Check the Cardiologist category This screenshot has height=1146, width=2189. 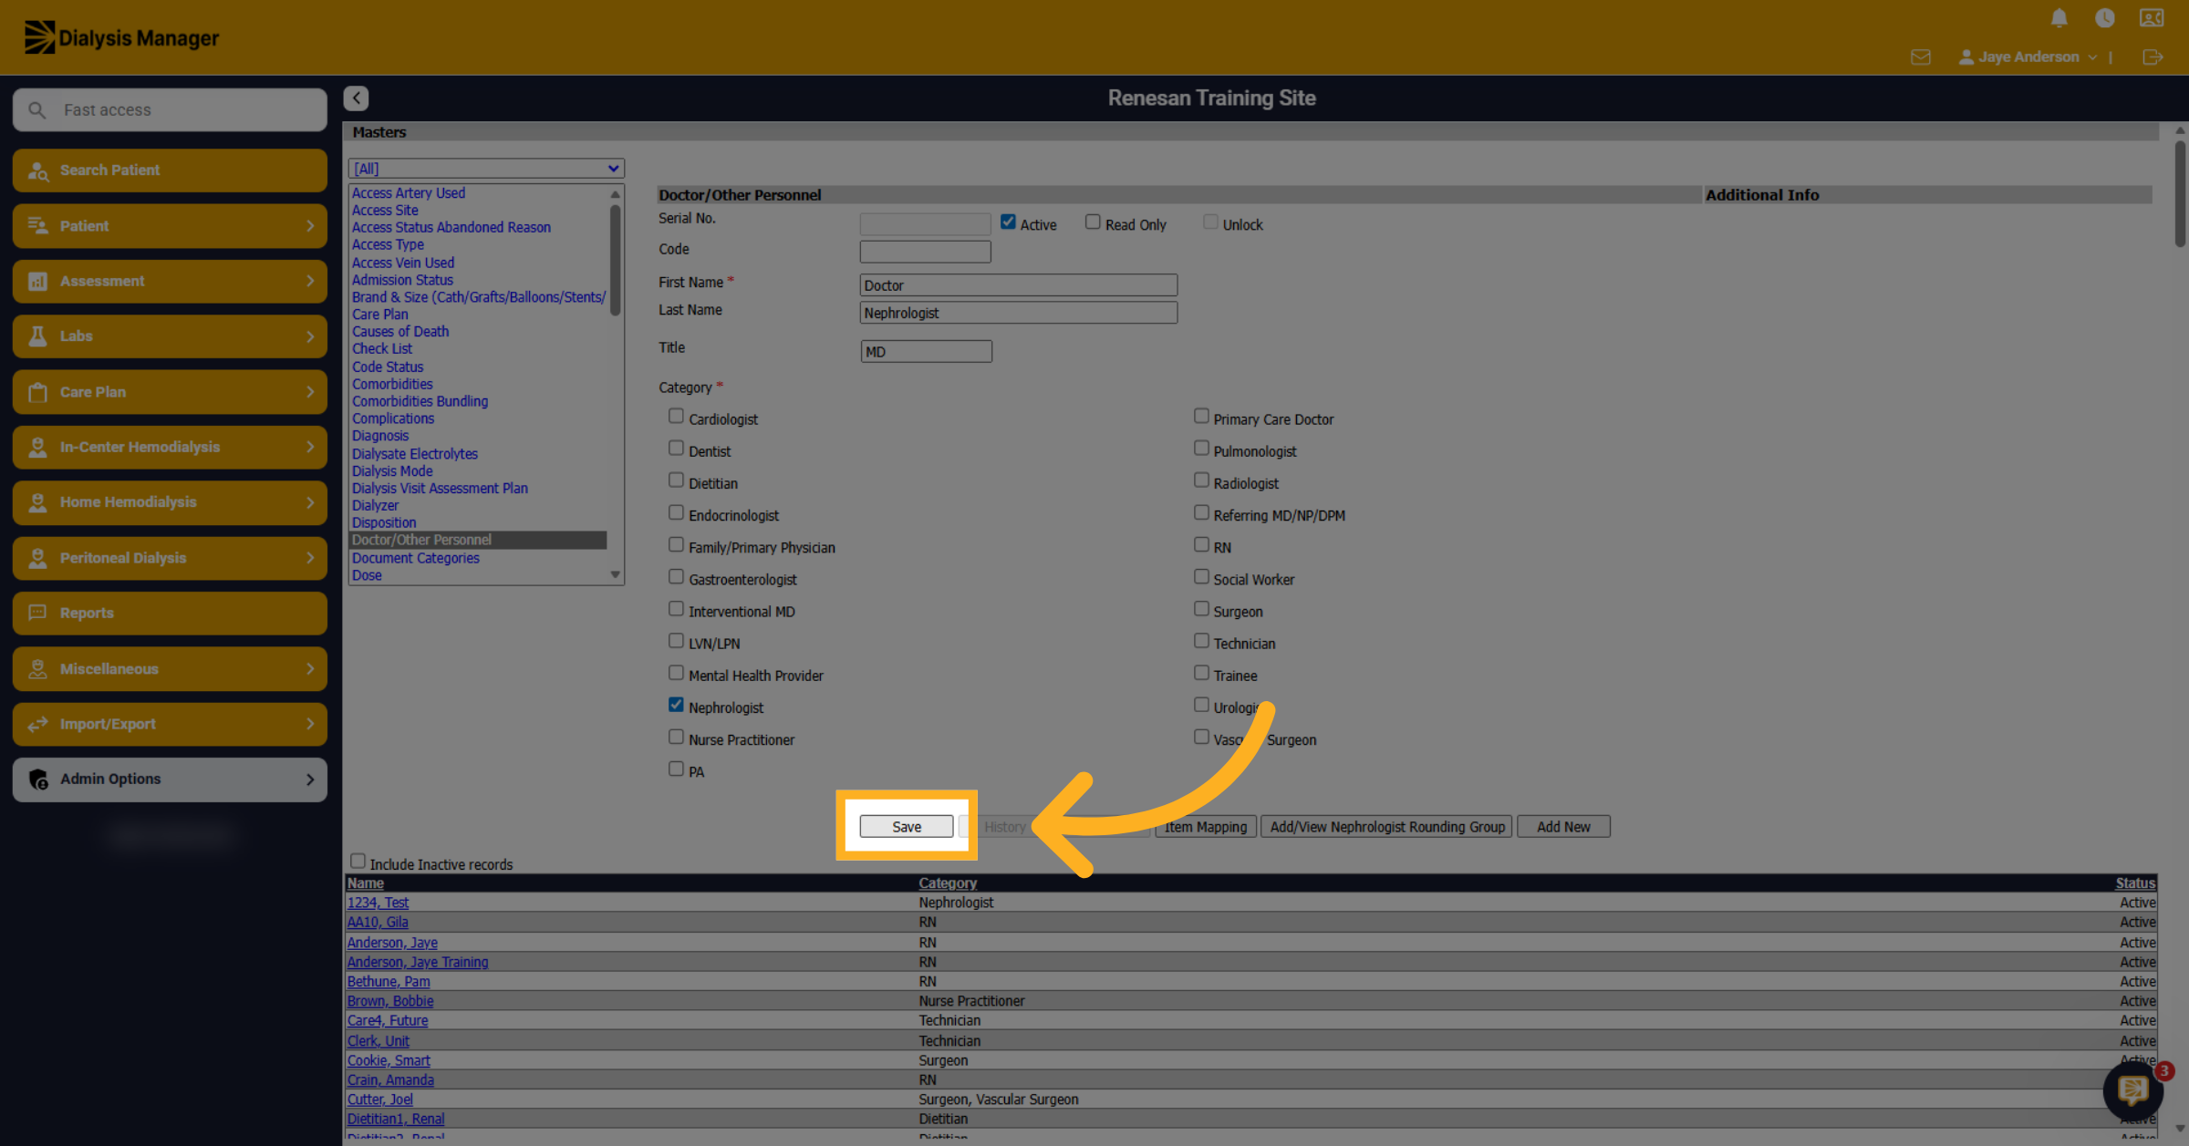676,416
